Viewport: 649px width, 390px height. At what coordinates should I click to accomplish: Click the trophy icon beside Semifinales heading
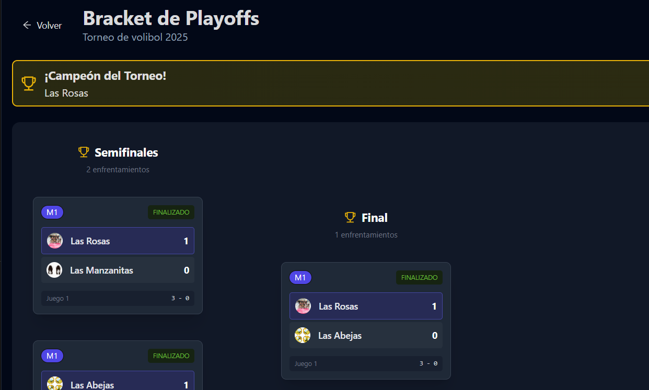point(84,152)
